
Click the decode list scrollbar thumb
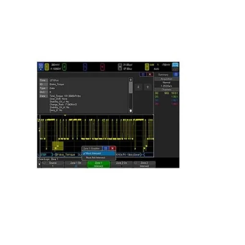[131, 87]
